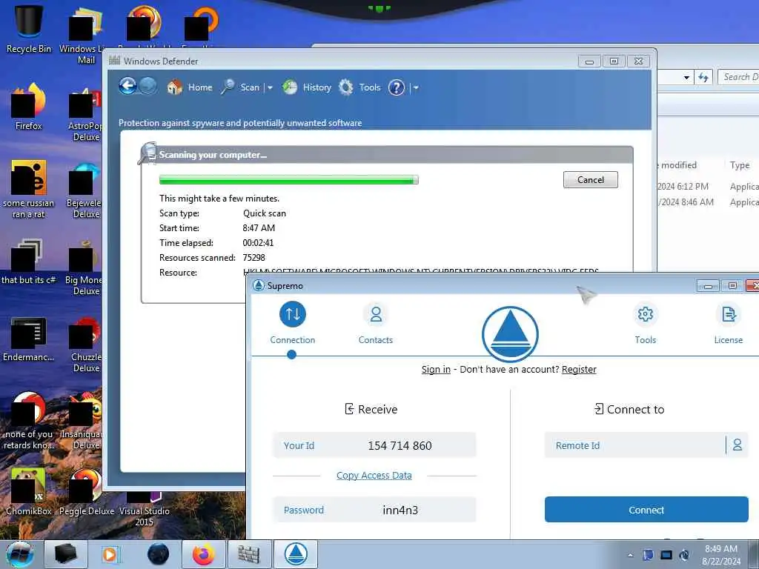Select the 'some russian ran a rat' icon
This screenshot has width=759, height=569.
29,190
